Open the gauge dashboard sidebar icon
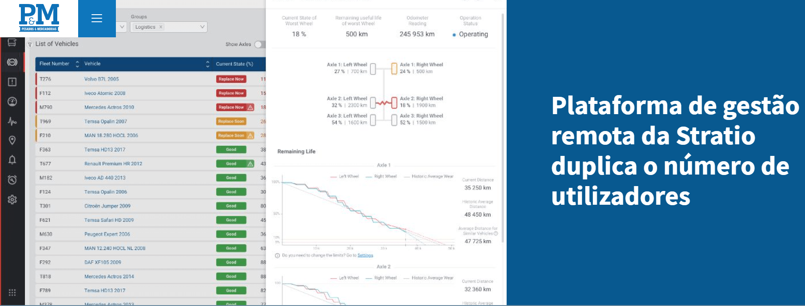Screen dimensions: 805x306 pyautogui.click(x=12, y=101)
